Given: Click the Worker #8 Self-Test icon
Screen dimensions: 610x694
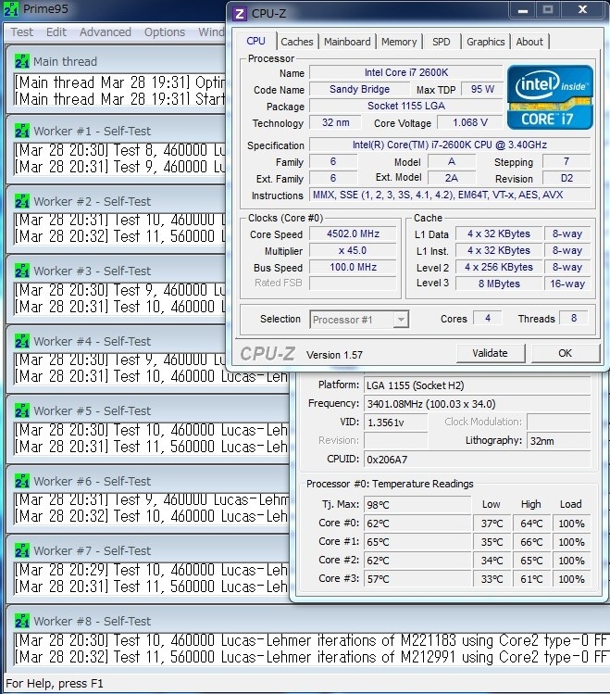Looking at the screenshot, I should coord(21,621).
